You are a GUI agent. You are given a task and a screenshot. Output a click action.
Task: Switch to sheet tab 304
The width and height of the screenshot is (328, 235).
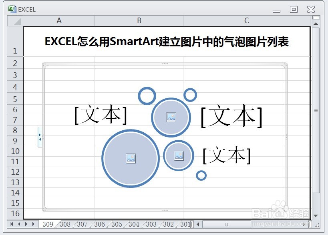click(134, 224)
